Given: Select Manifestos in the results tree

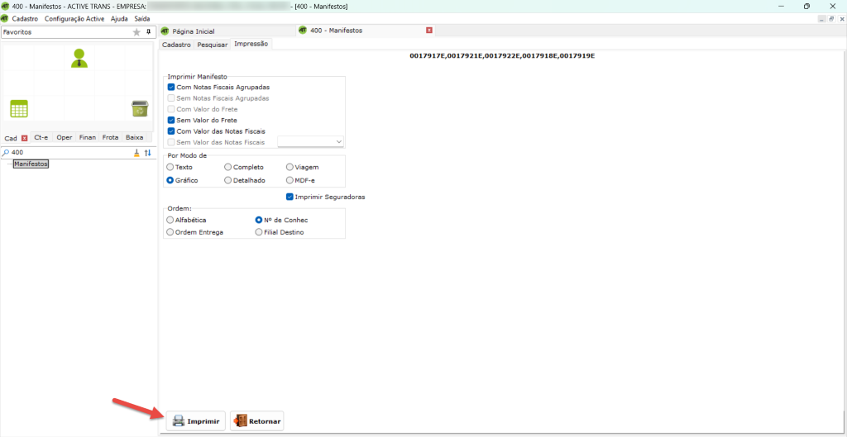Looking at the screenshot, I should [31, 164].
